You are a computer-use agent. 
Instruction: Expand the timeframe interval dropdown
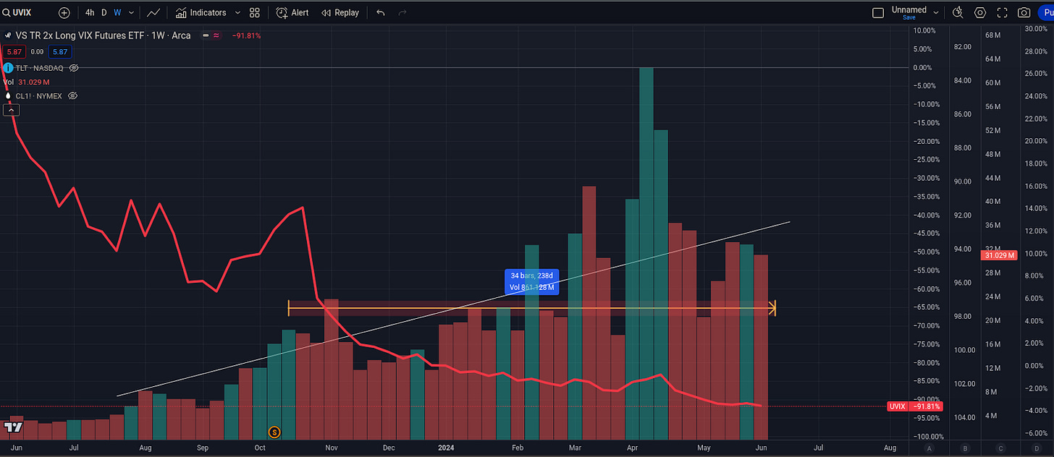(130, 12)
